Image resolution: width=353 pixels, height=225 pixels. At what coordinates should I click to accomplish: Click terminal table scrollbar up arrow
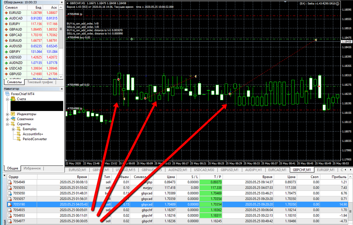pos(350,177)
